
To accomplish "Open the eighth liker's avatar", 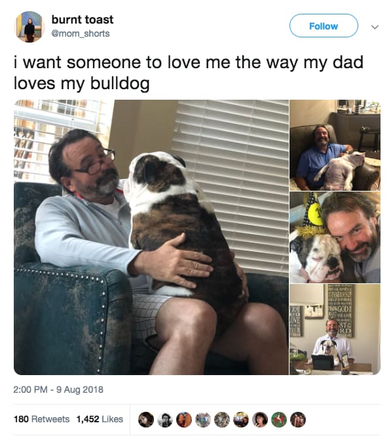I will tap(279, 420).
